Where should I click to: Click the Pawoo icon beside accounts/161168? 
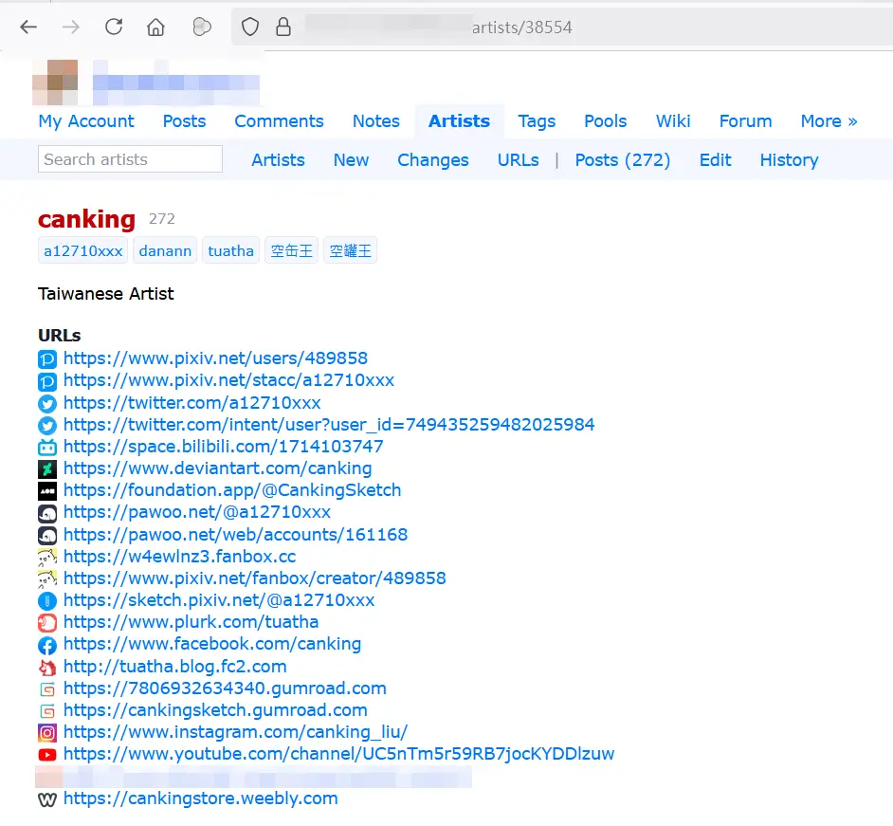(x=47, y=536)
